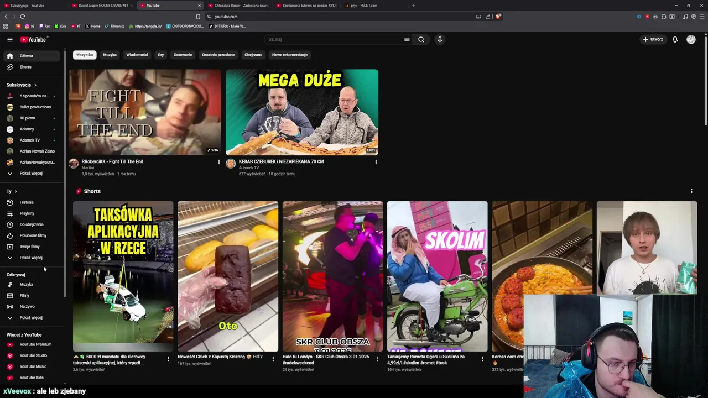Open options menu for RRobercikK video
The width and height of the screenshot is (708, 398).
click(x=218, y=162)
